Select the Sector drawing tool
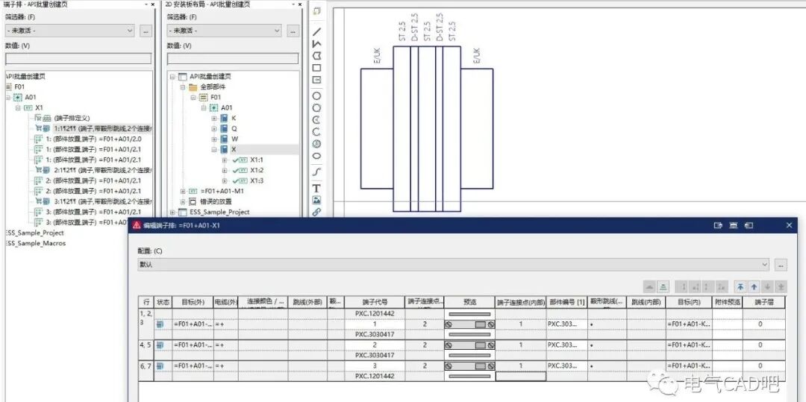806x402 pixels. [316, 144]
